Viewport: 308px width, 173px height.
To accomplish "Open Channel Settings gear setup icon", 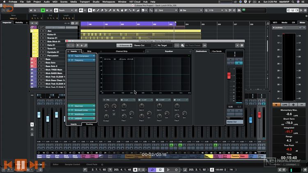I will coord(242,46).
